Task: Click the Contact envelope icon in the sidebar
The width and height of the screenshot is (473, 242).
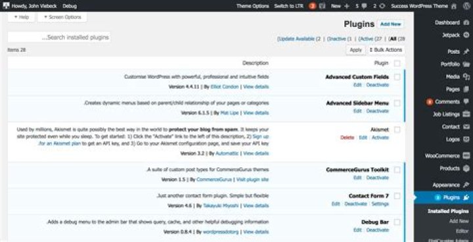Action: pos(466,127)
